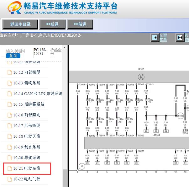This screenshot has width=189, height=187.
Task: Click reference box 24 under GL wire
Action: coord(97,163)
